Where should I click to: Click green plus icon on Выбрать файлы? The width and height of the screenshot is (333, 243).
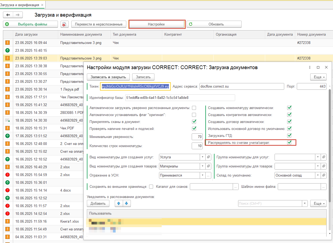pos(7,24)
